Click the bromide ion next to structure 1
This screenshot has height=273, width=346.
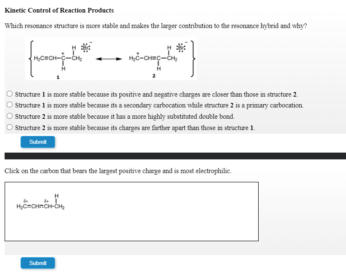[86, 47]
